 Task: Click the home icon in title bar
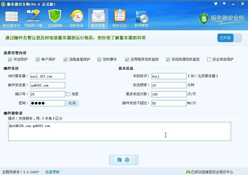coord(215,4)
